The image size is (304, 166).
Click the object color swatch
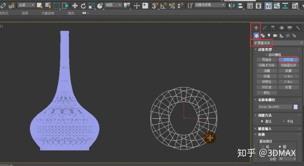click(x=296, y=107)
